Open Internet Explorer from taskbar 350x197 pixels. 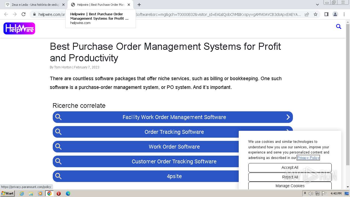(x=22, y=193)
